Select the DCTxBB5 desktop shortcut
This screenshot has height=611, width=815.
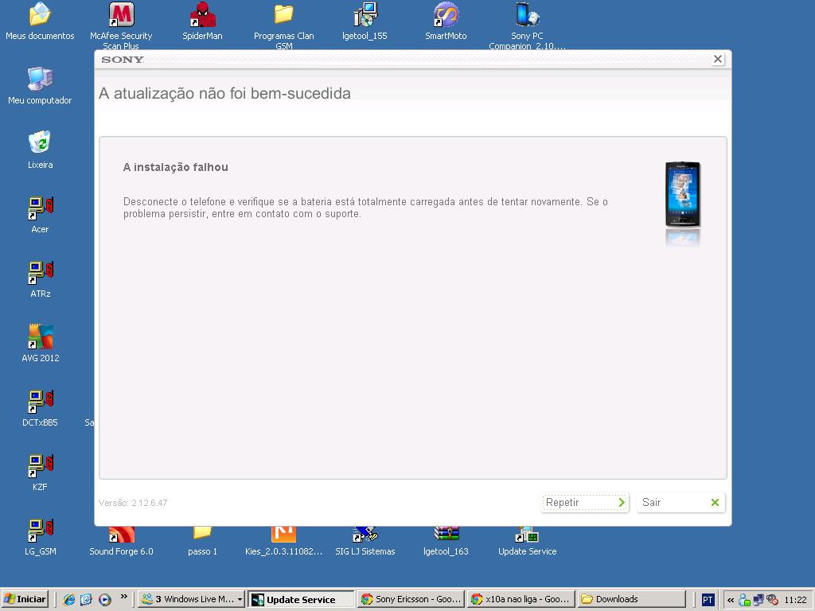(x=40, y=408)
